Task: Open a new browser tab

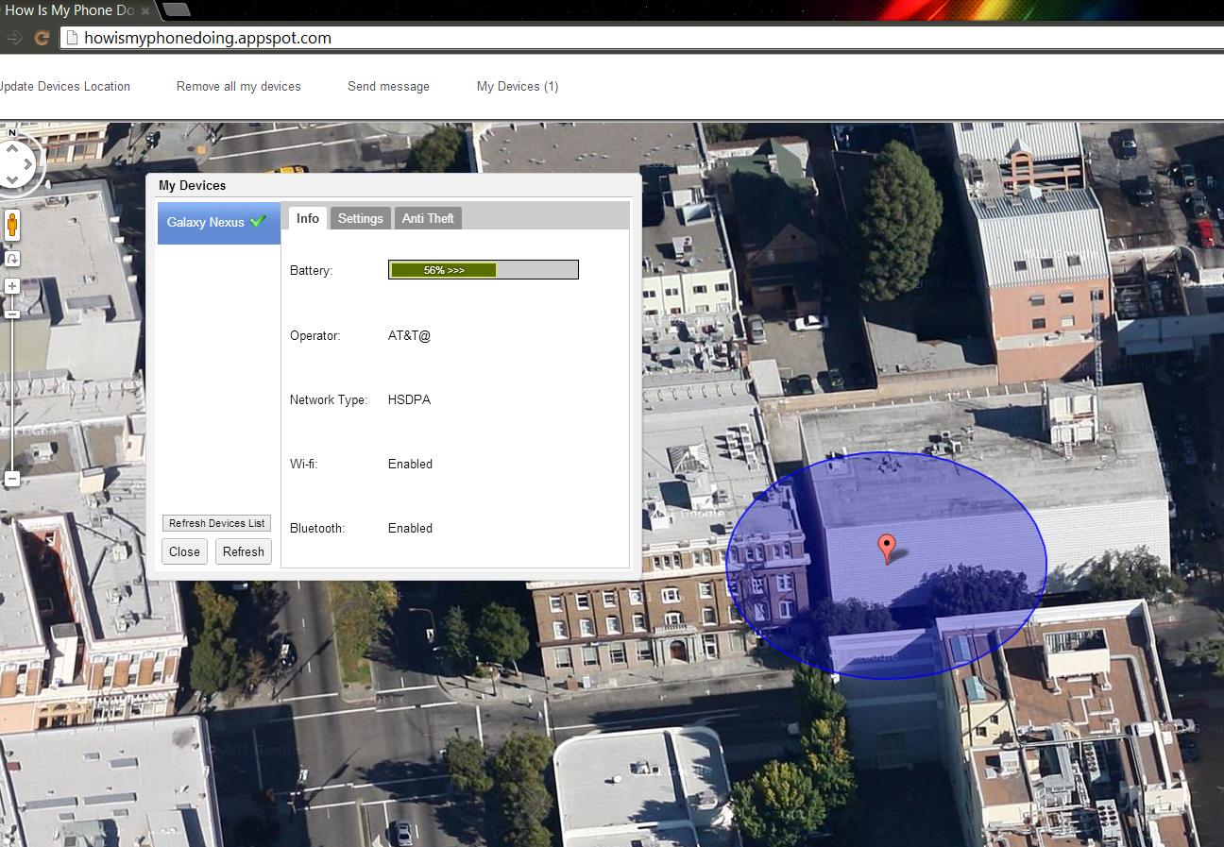Action: (x=177, y=9)
